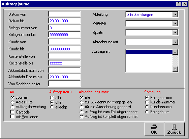Click the question mark help icon
This screenshot has width=189, height=139.
(179, 4)
